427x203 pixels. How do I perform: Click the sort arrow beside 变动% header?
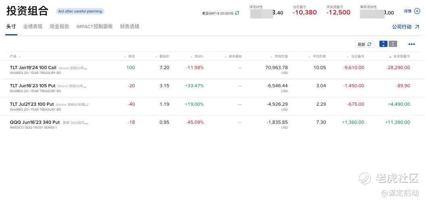tap(192, 57)
